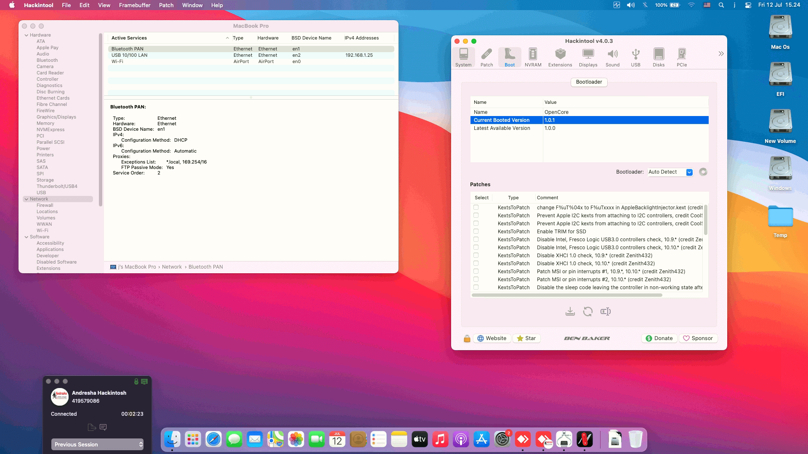Open the PCIe toolbar item
Viewport: 808px width, 454px height.
[682, 58]
